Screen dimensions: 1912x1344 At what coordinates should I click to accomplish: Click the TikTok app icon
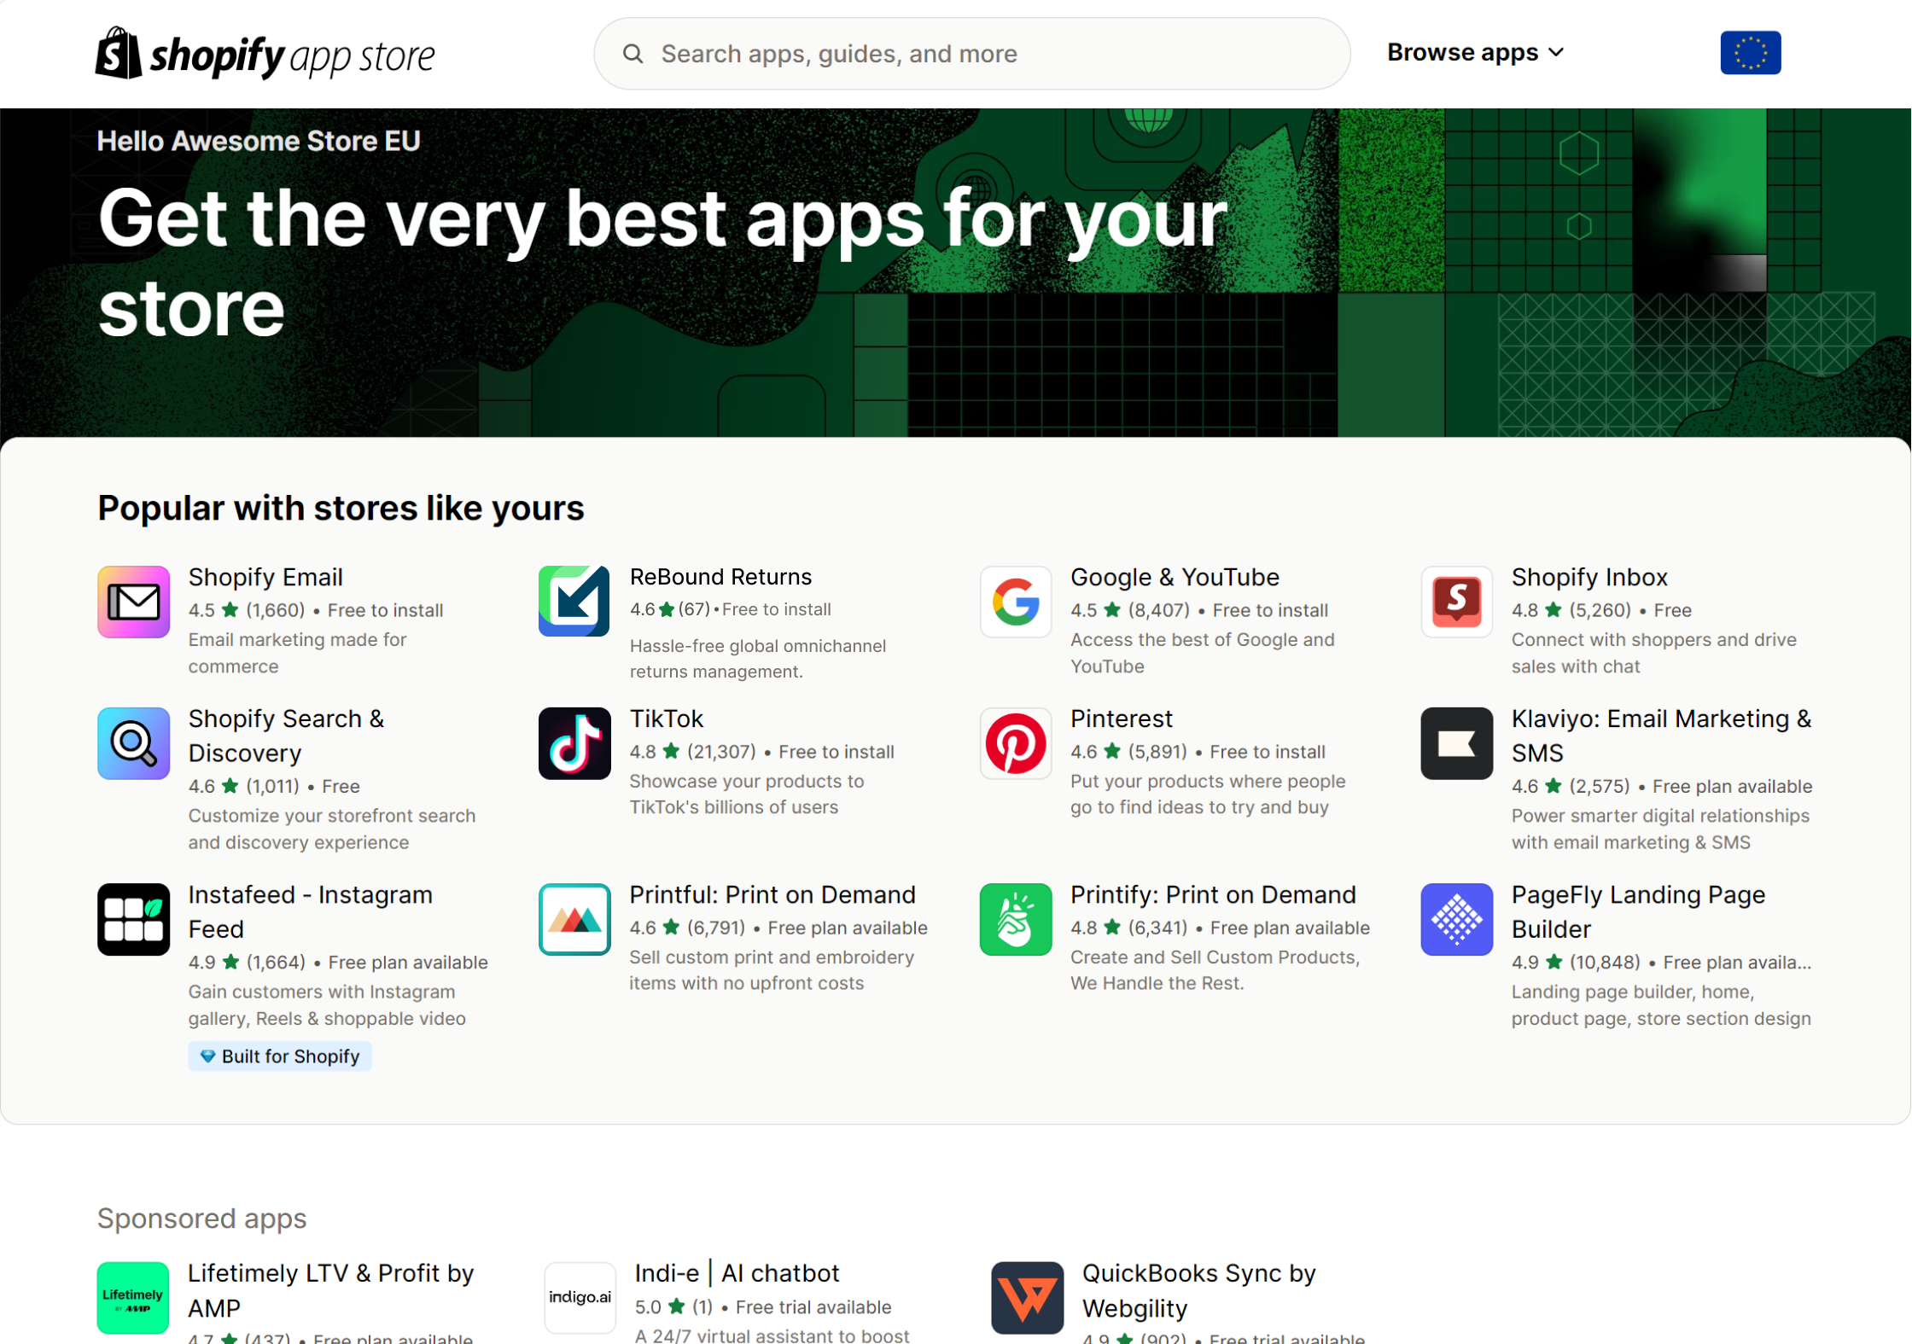tap(574, 743)
